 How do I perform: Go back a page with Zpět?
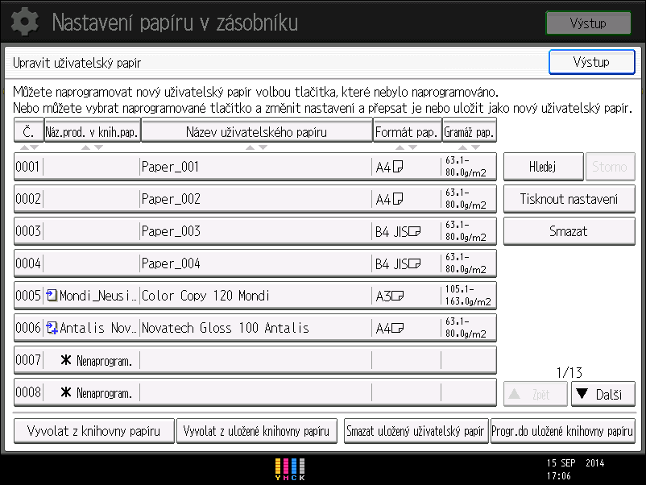535,394
